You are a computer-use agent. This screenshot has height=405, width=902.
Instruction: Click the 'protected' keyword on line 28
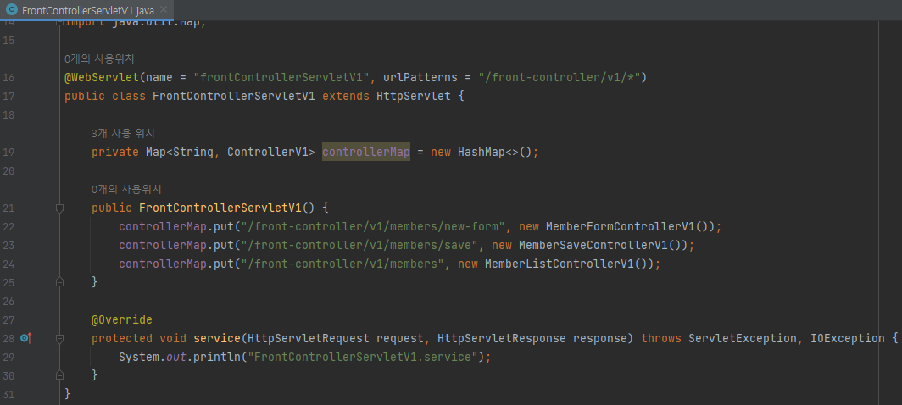tap(122, 338)
